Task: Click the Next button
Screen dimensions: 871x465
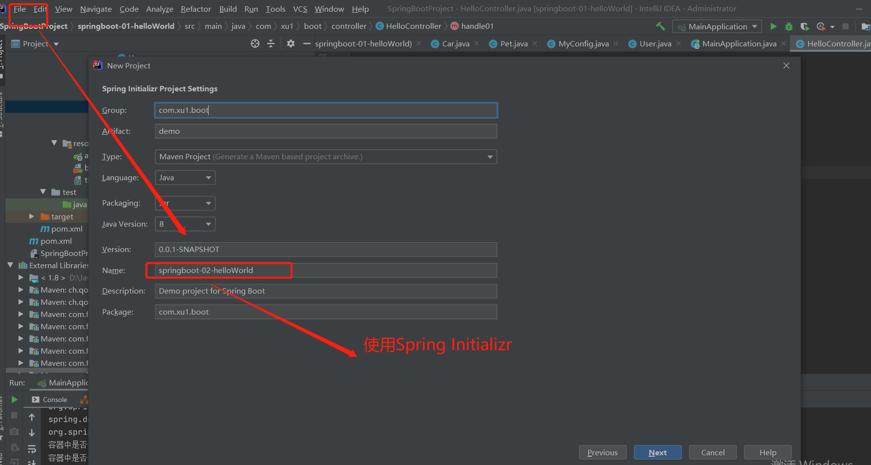Action: (657, 453)
